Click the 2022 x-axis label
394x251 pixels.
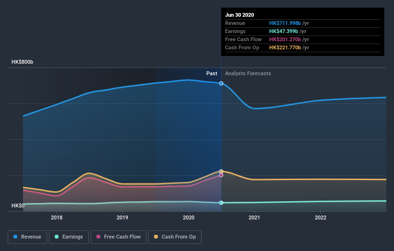(x=321, y=217)
